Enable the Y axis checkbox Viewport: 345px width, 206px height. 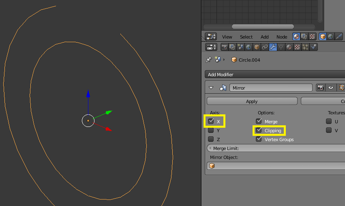pyautogui.click(x=211, y=130)
